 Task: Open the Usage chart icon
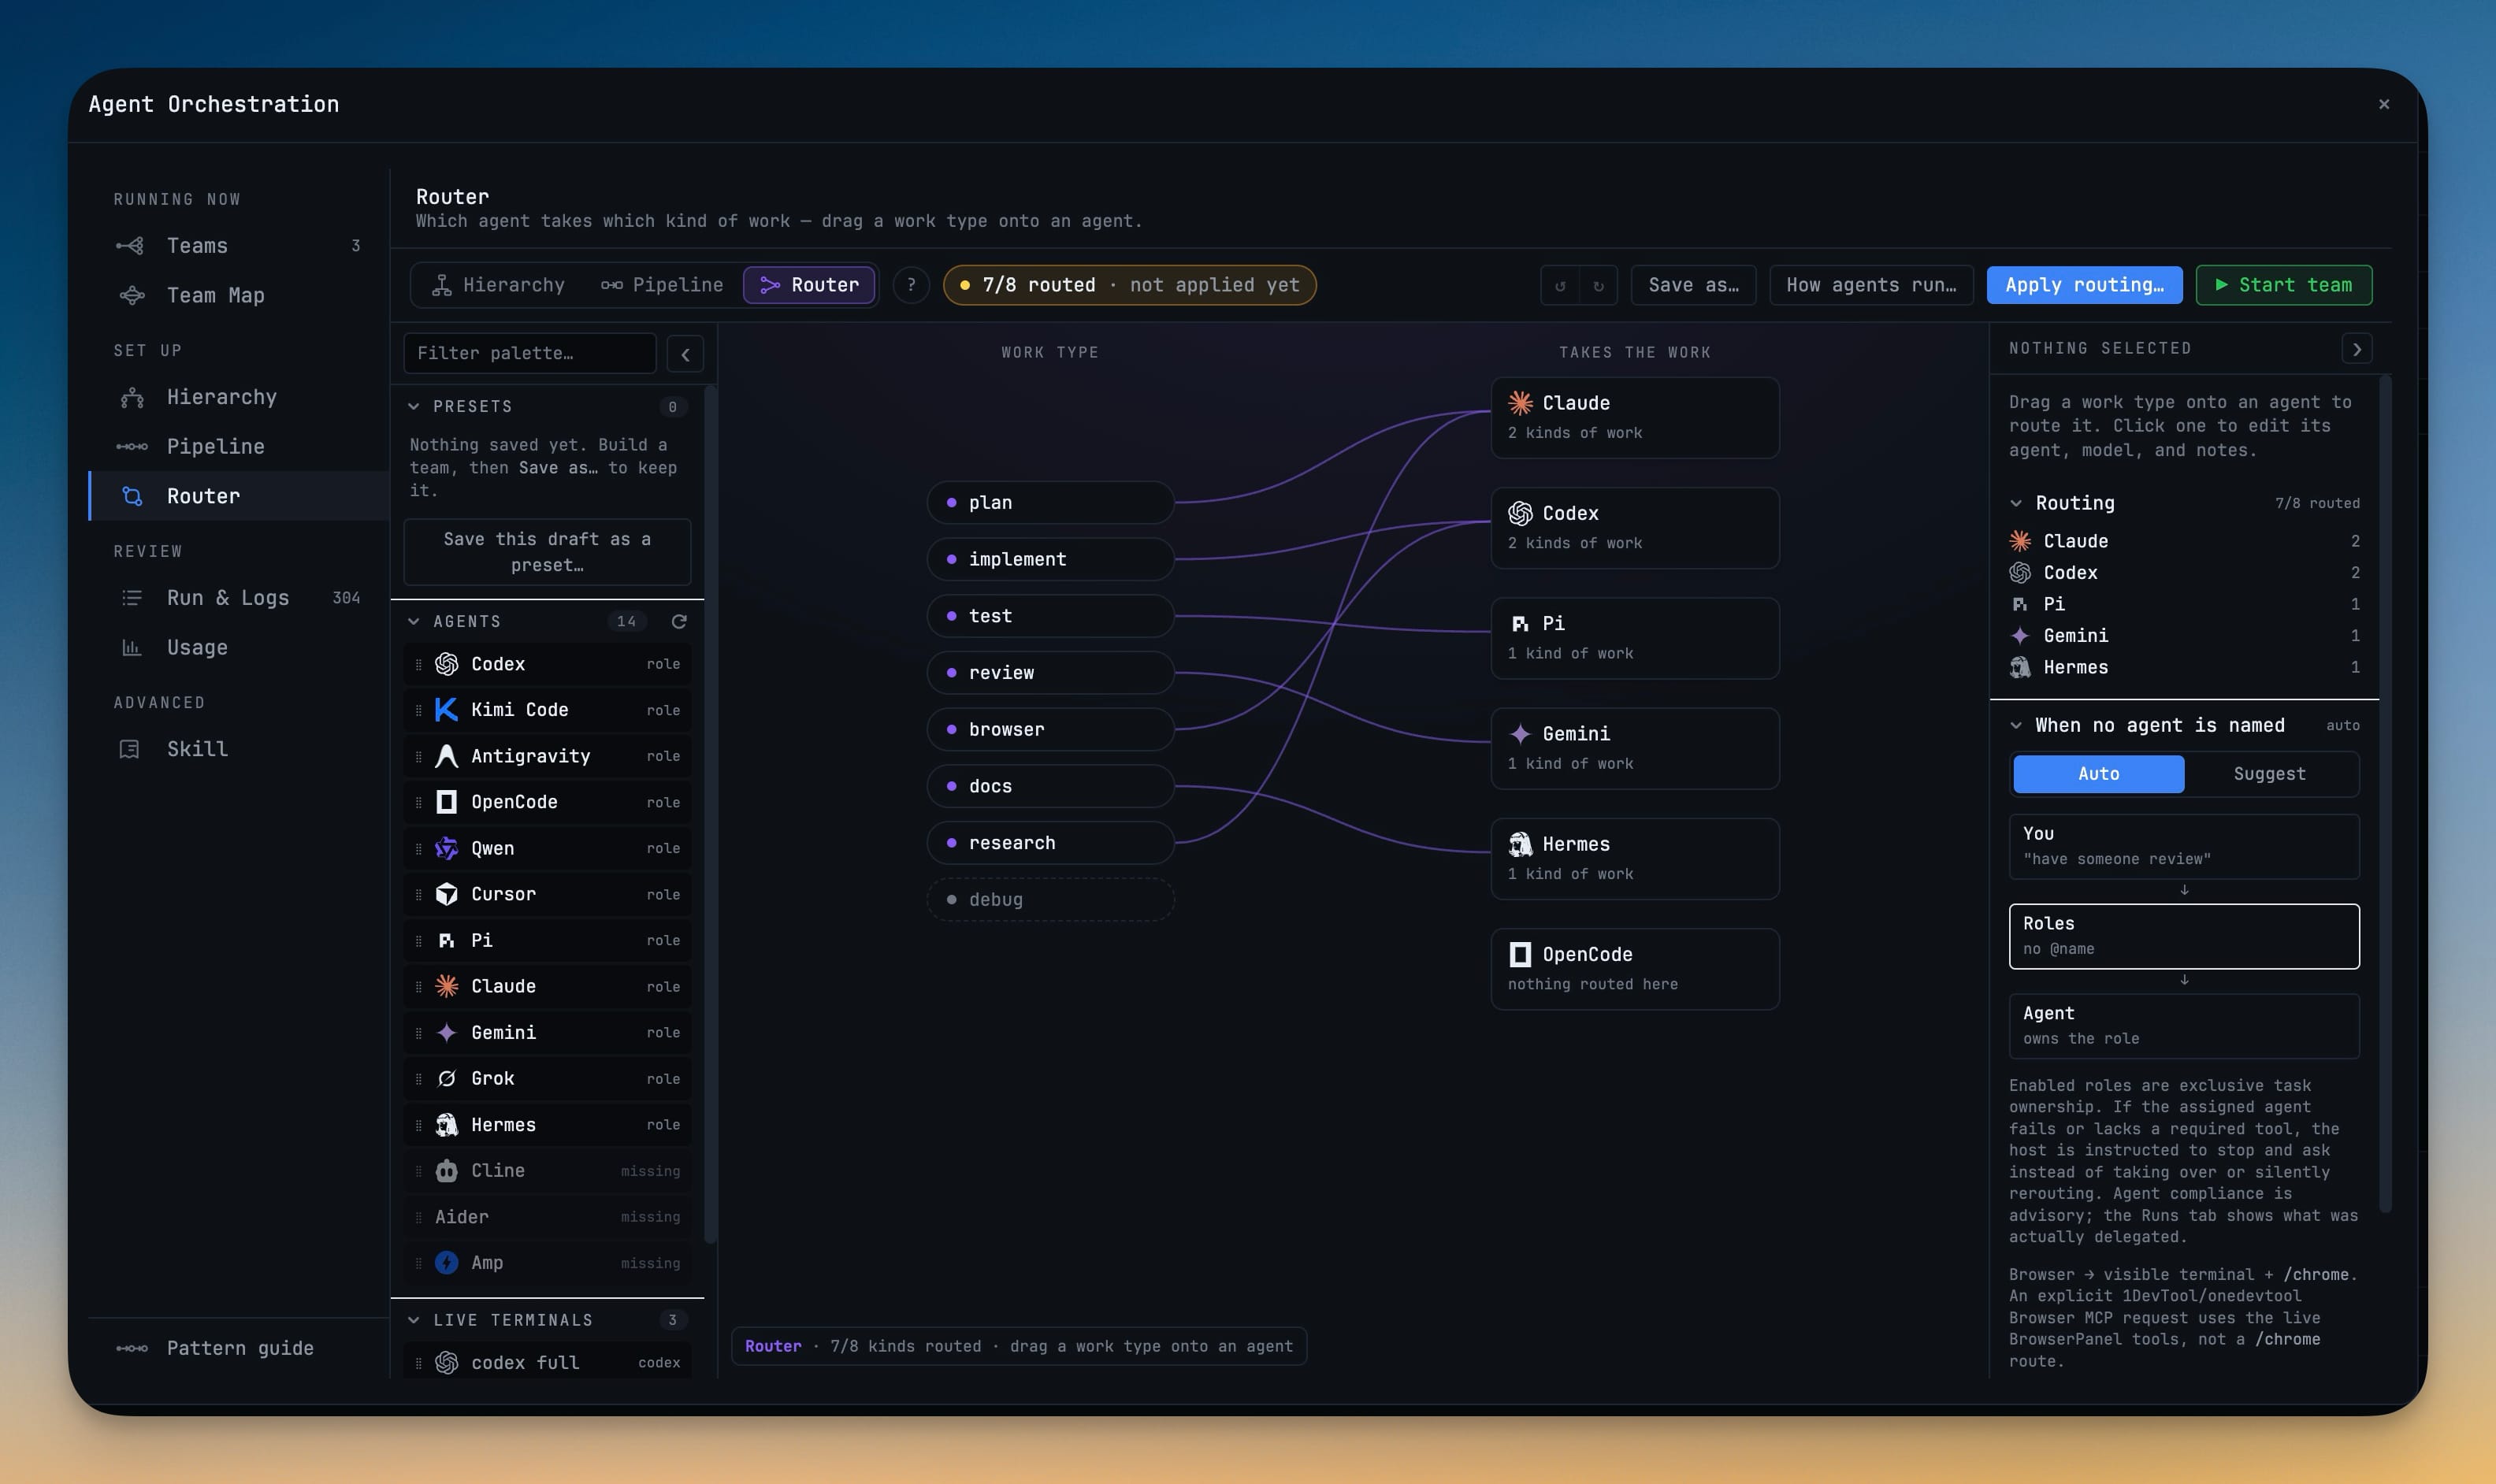tap(131, 648)
